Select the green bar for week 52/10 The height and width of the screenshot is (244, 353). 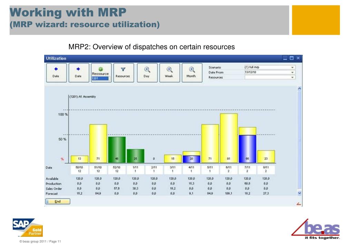pyautogui.click(x=117, y=150)
